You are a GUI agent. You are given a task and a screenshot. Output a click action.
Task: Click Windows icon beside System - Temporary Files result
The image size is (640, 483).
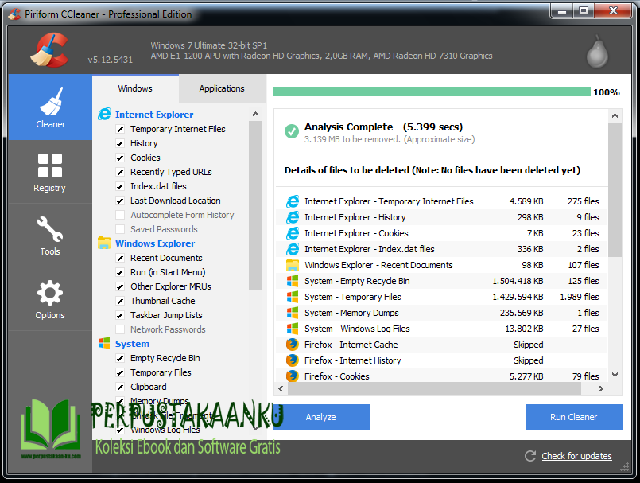293,297
